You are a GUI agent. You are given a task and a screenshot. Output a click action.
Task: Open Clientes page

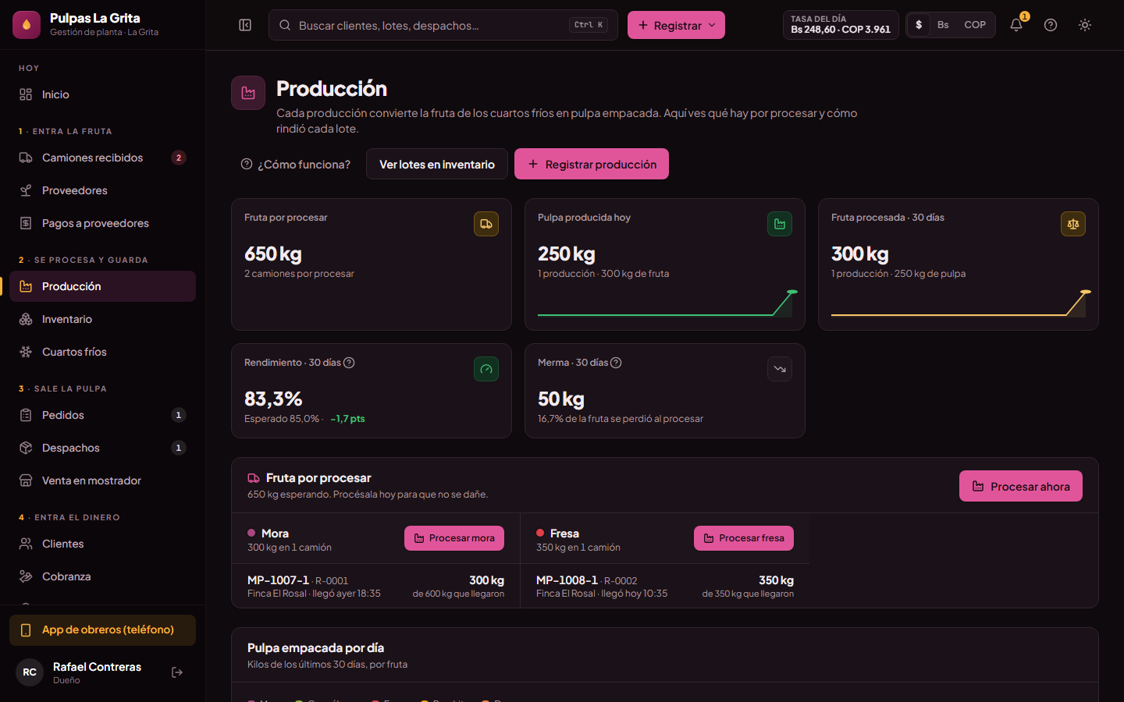pos(102,544)
